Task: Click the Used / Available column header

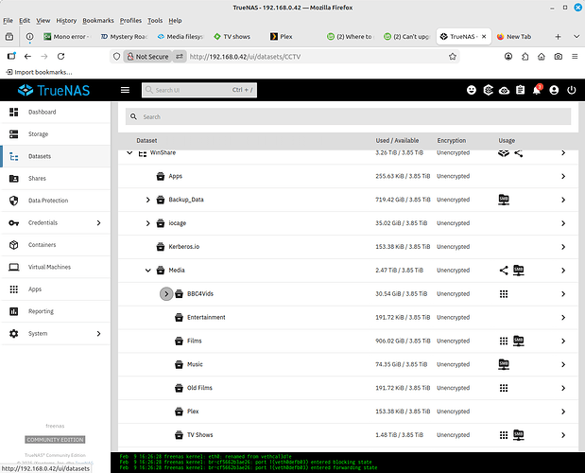Action: point(397,141)
